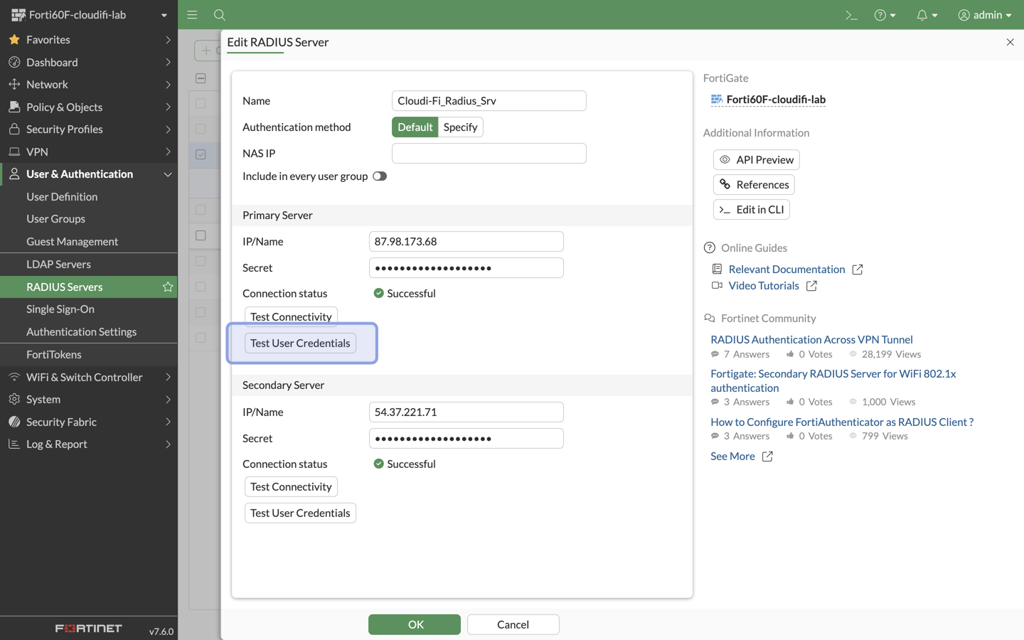Enable Include in every user group
The width and height of the screenshot is (1024, 640).
point(379,176)
